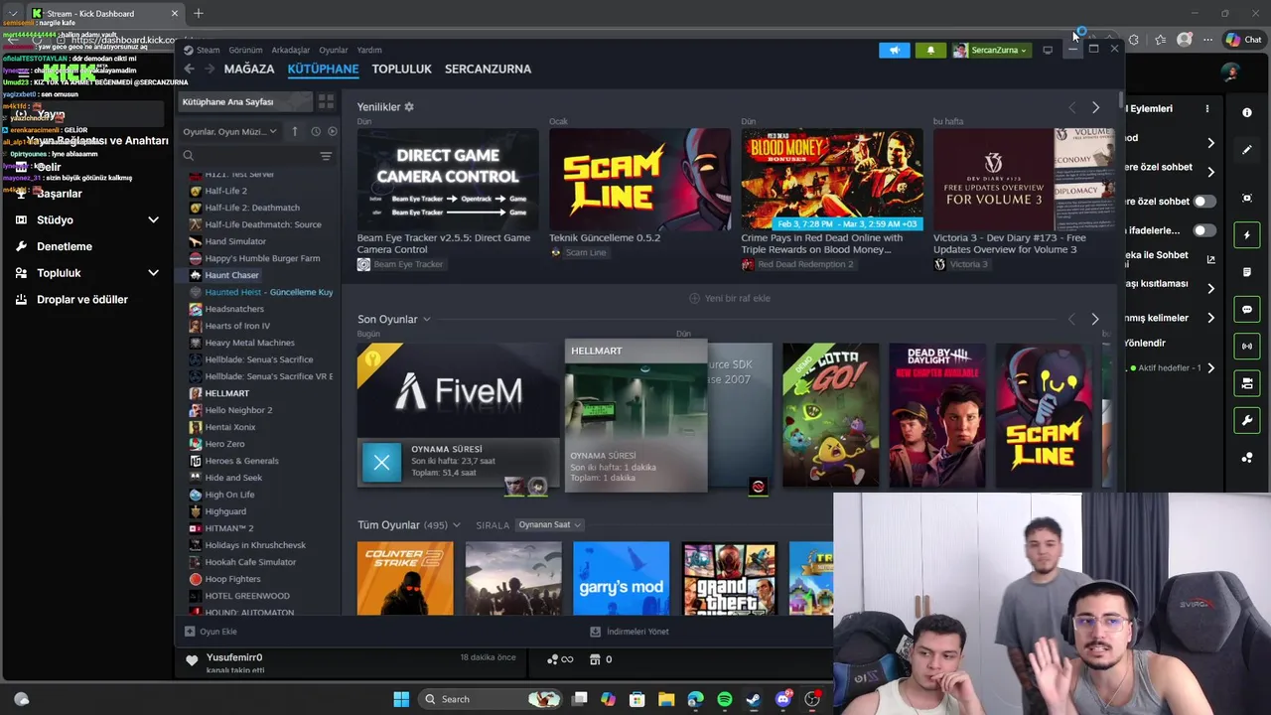Toggle the 'ifadelerle' switch
The width and height of the screenshot is (1271, 715).
1204,230
